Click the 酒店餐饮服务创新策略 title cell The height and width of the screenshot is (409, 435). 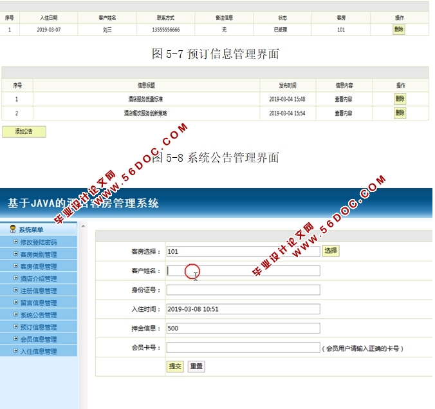pyautogui.click(x=145, y=113)
